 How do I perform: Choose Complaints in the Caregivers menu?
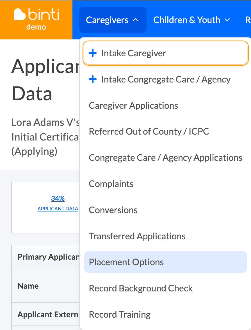pyautogui.click(x=111, y=184)
